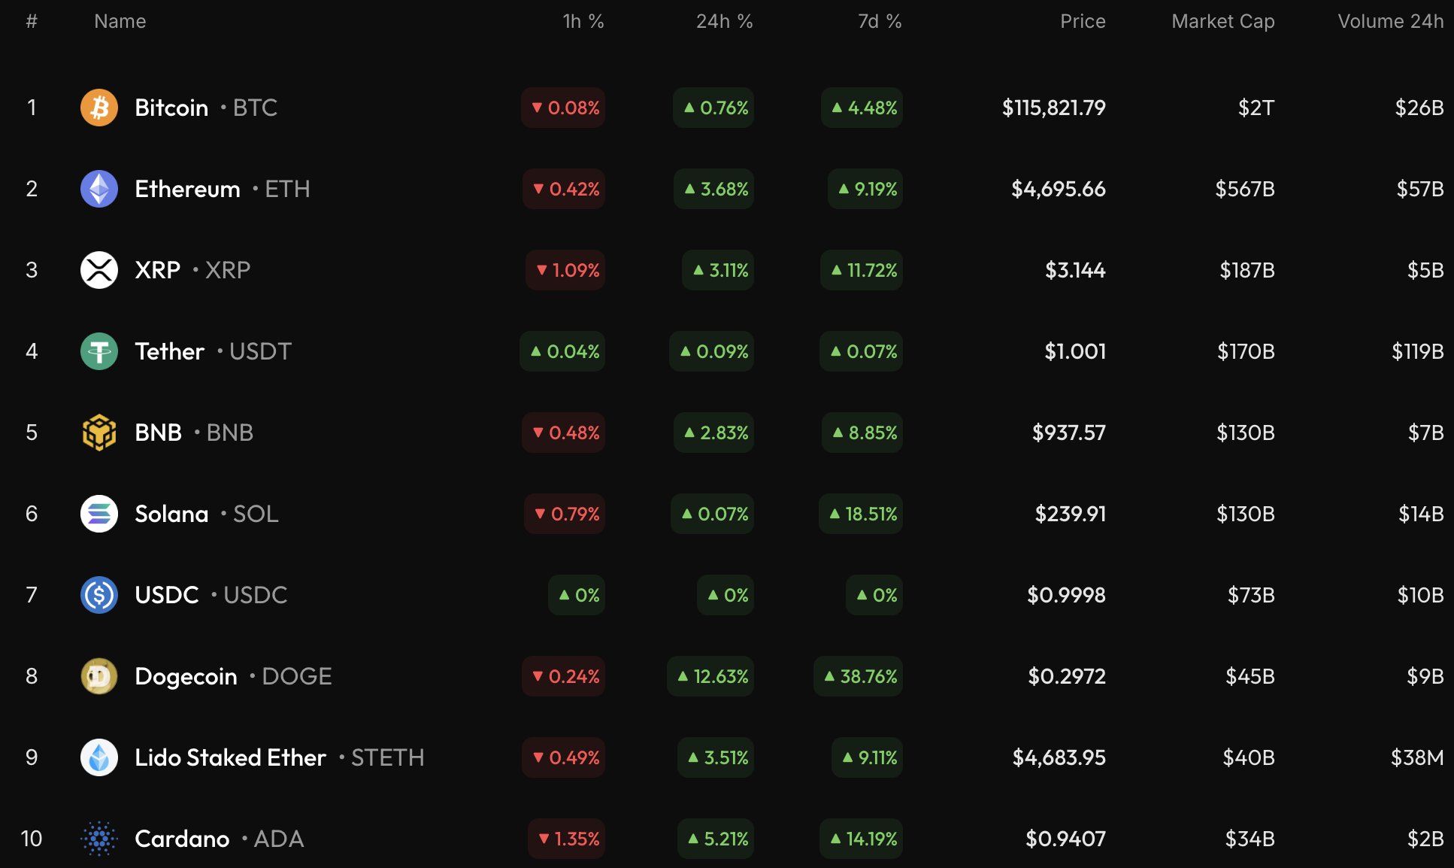
Task: Click the Bitcoin logo icon
Action: click(x=99, y=108)
